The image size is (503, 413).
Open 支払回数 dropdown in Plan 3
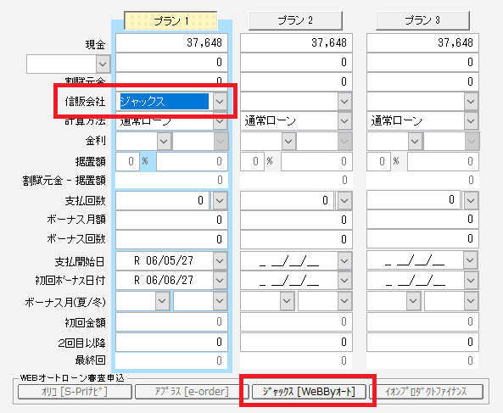point(471,201)
